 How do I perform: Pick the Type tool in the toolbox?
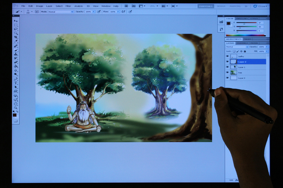point(16,83)
